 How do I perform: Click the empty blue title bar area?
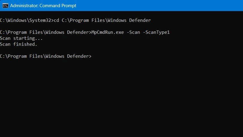coord(160,6)
